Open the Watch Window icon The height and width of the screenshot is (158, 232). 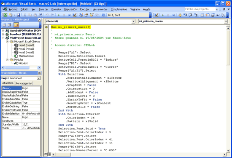(213, 15)
